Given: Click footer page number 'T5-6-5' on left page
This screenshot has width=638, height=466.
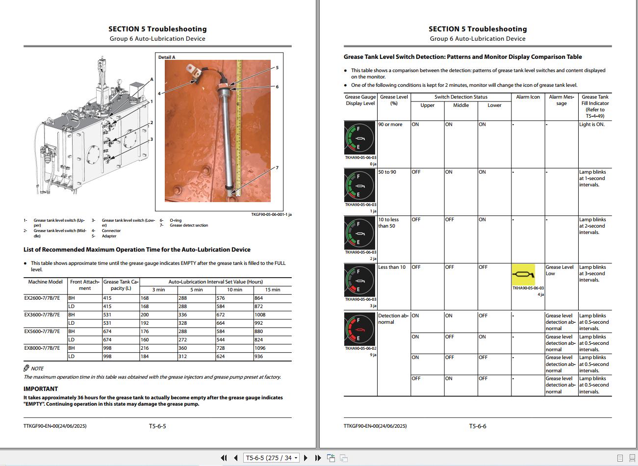Looking at the screenshot, I should tap(157, 426).
